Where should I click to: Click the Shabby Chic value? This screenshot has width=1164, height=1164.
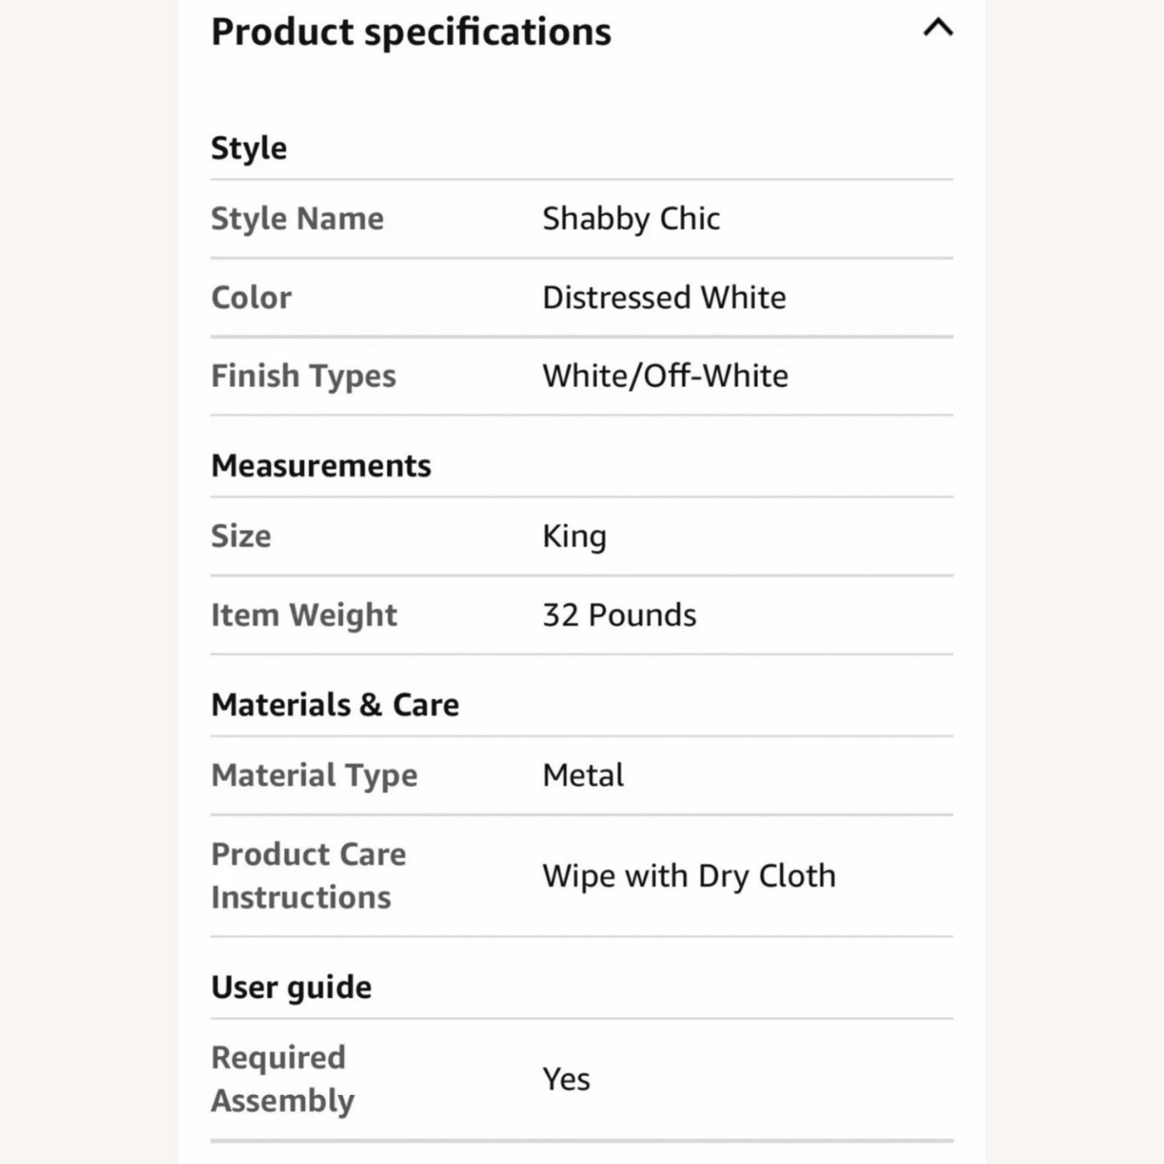click(631, 219)
